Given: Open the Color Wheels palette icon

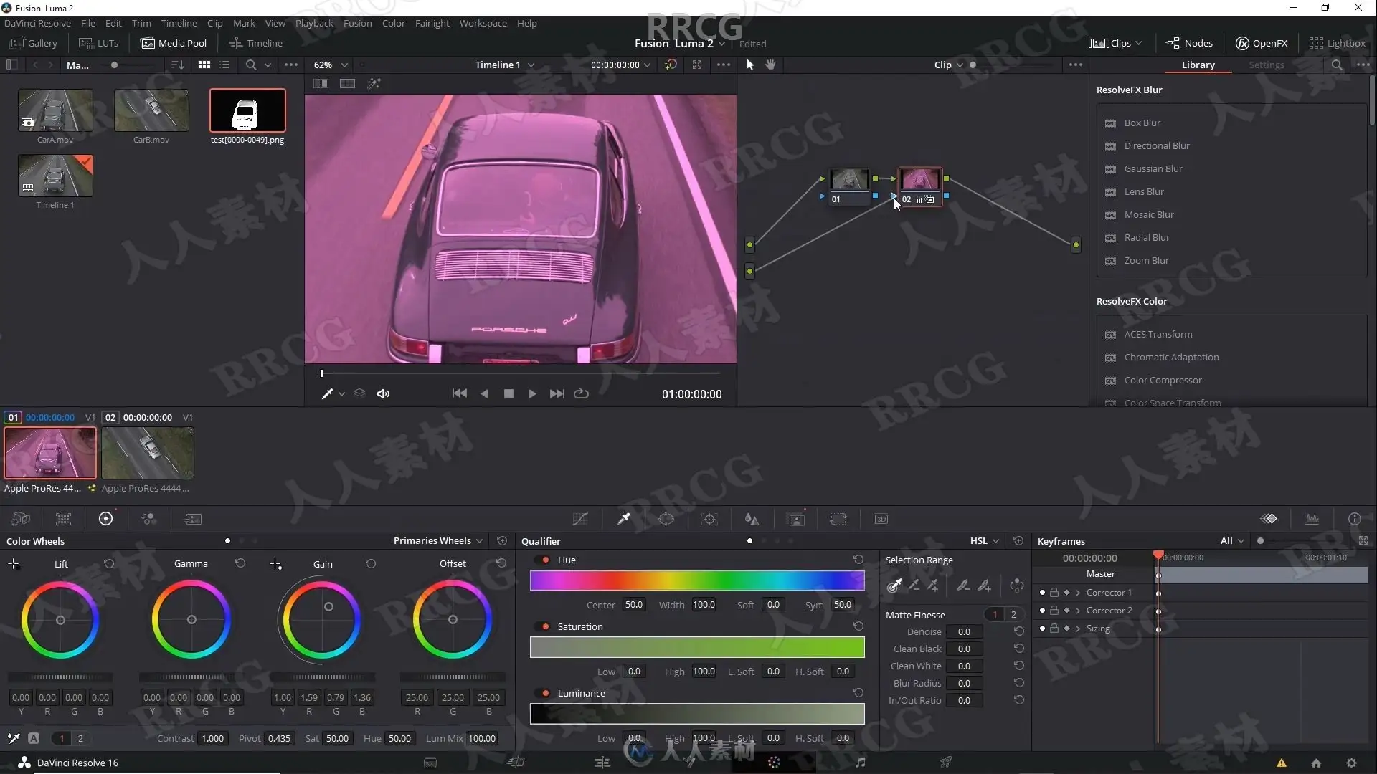Looking at the screenshot, I should tap(105, 519).
